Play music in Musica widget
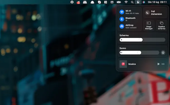Screen dimensions: 170x105 click(158, 64)
